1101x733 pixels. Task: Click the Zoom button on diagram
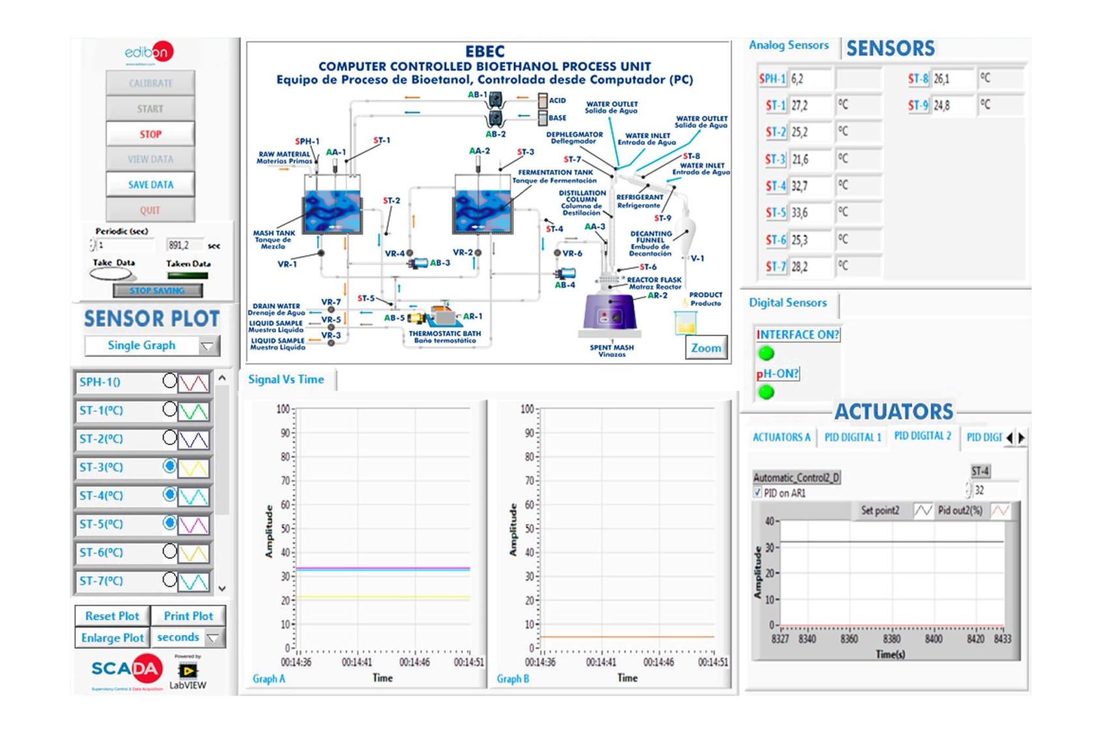706,348
